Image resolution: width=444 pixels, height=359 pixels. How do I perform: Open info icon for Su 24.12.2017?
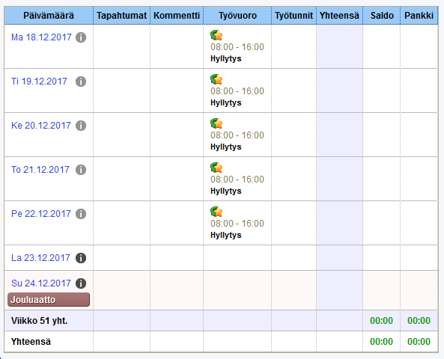point(81,283)
